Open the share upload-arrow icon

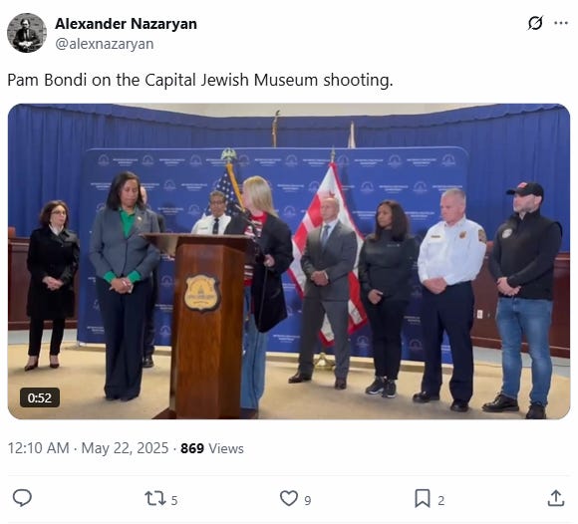tap(556, 498)
